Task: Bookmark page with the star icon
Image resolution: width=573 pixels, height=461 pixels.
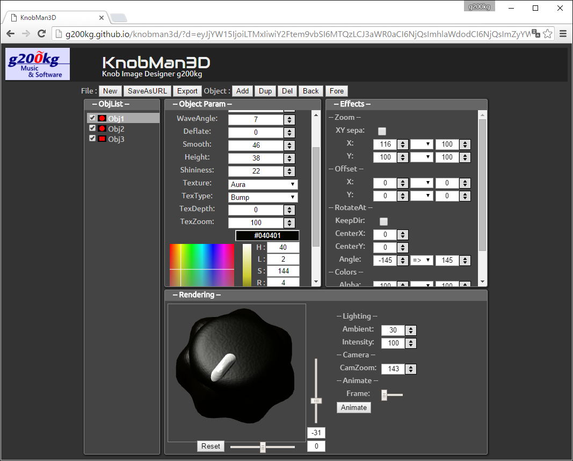Action: coord(548,34)
